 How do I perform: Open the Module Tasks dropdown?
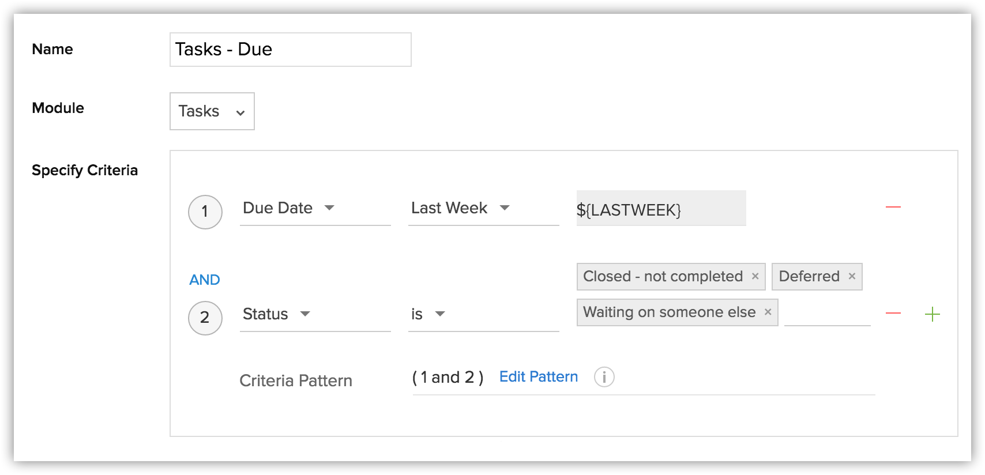click(212, 111)
